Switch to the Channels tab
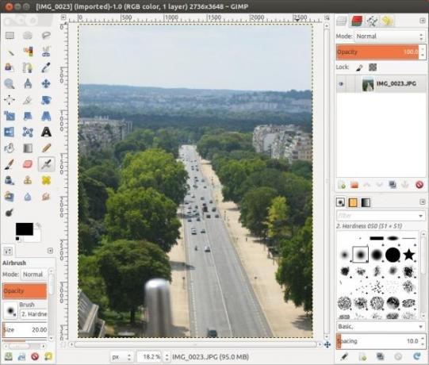 point(357,21)
